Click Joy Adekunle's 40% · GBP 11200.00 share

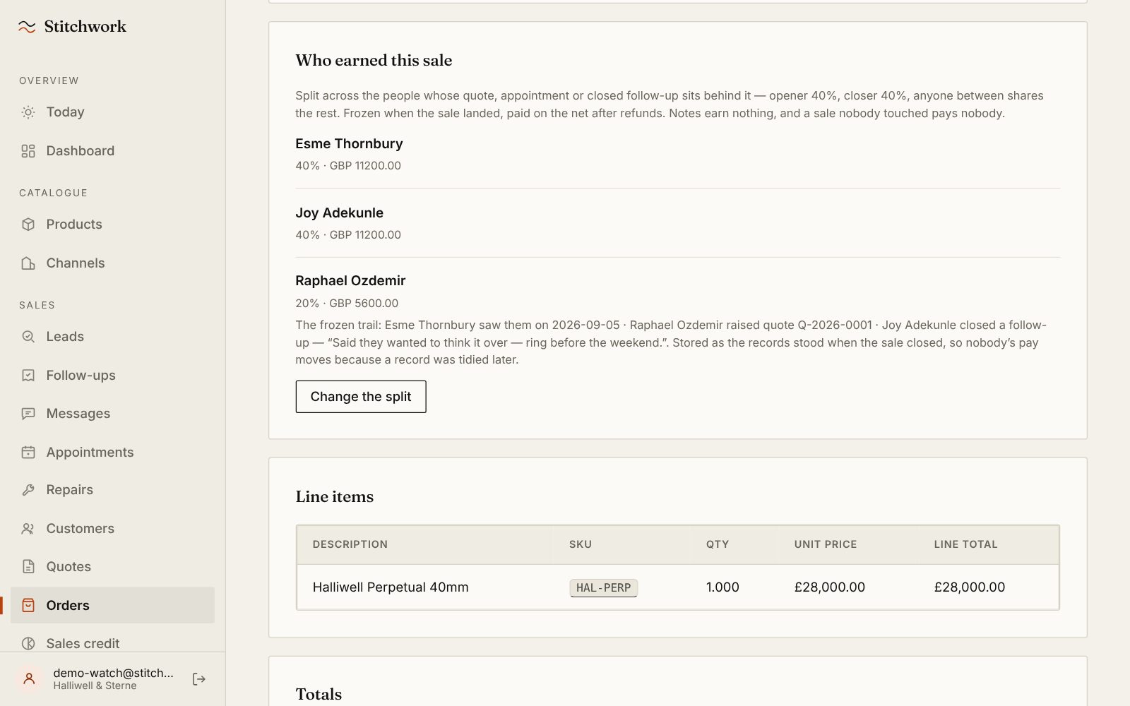click(x=348, y=235)
